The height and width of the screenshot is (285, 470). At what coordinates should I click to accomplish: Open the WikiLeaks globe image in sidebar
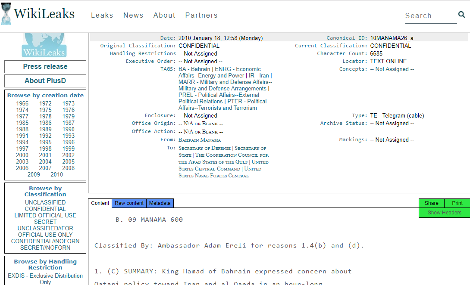click(44, 45)
